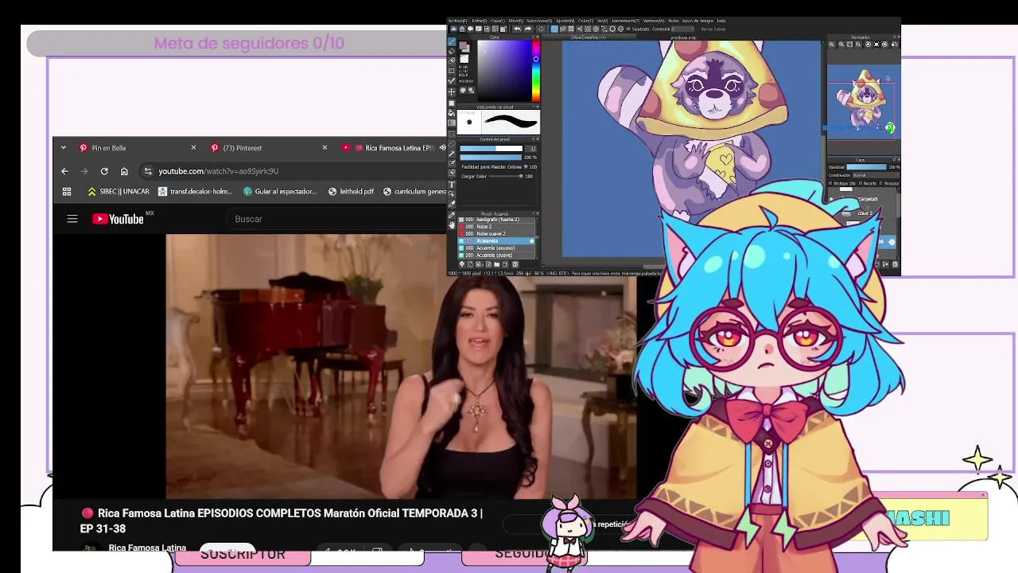Screen dimensions: 1018x573
Task: Go back in the browser
Action: coord(64,171)
